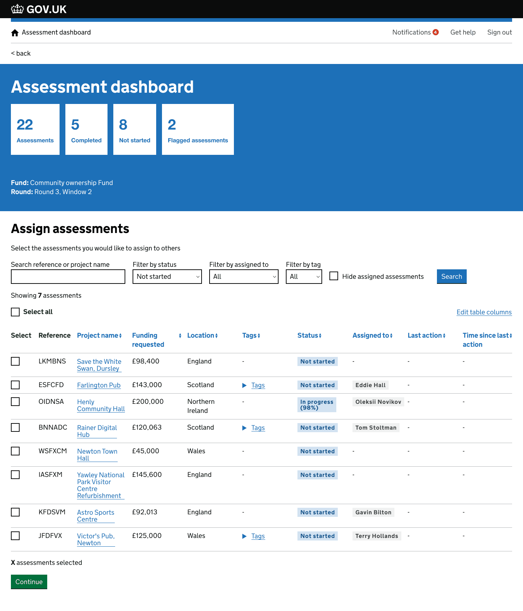Enable Hide assigned assessments checkbox
523x611 pixels.
334,276
